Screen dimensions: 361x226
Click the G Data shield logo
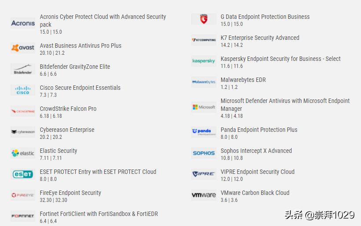tap(204, 19)
